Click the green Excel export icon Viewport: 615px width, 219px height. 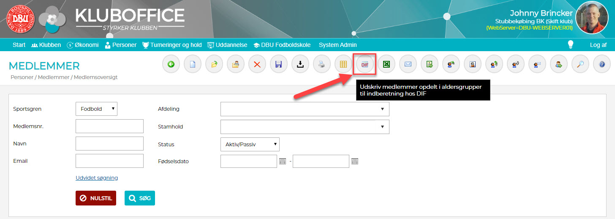[x=386, y=65]
